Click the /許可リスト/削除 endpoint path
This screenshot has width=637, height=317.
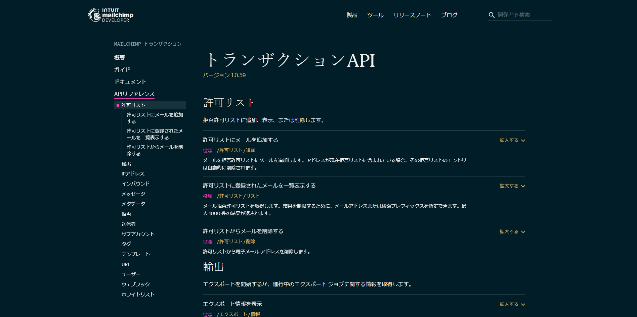[236, 242]
